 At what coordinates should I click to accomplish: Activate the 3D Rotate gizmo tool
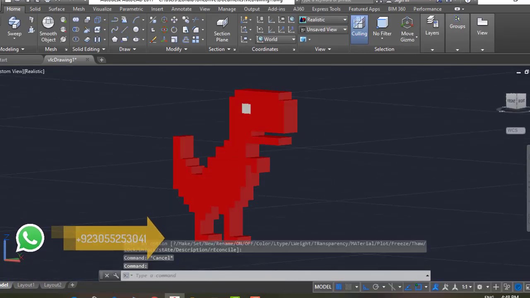click(x=164, y=29)
